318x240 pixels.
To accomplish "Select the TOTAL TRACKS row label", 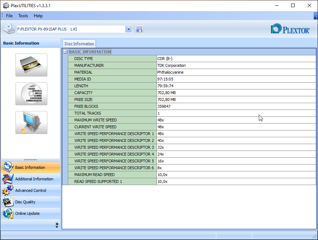I will pos(88,113).
